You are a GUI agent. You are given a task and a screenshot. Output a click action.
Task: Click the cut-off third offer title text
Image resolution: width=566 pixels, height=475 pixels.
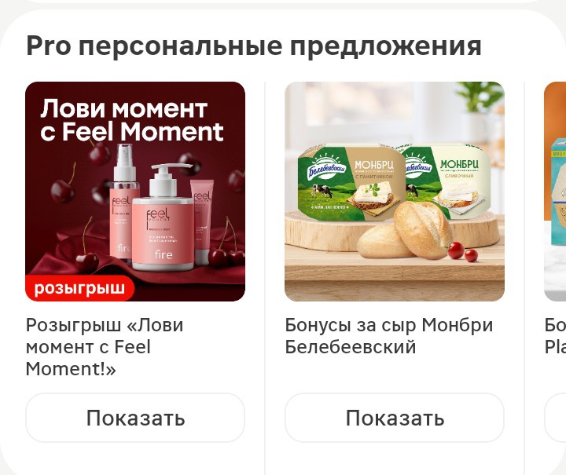coord(555,336)
